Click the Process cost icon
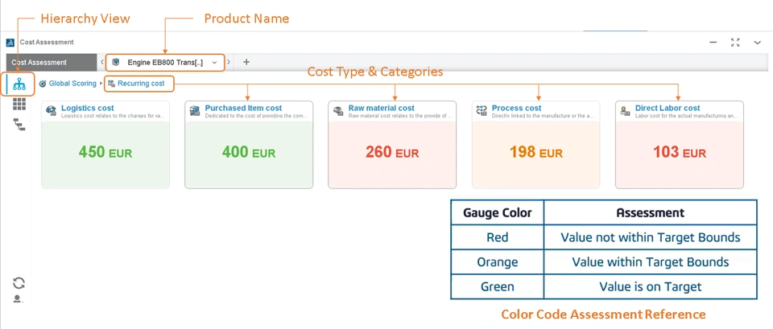Image resolution: width=773 pixels, height=329 pixels. pyautogui.click(x=482, y=111)
